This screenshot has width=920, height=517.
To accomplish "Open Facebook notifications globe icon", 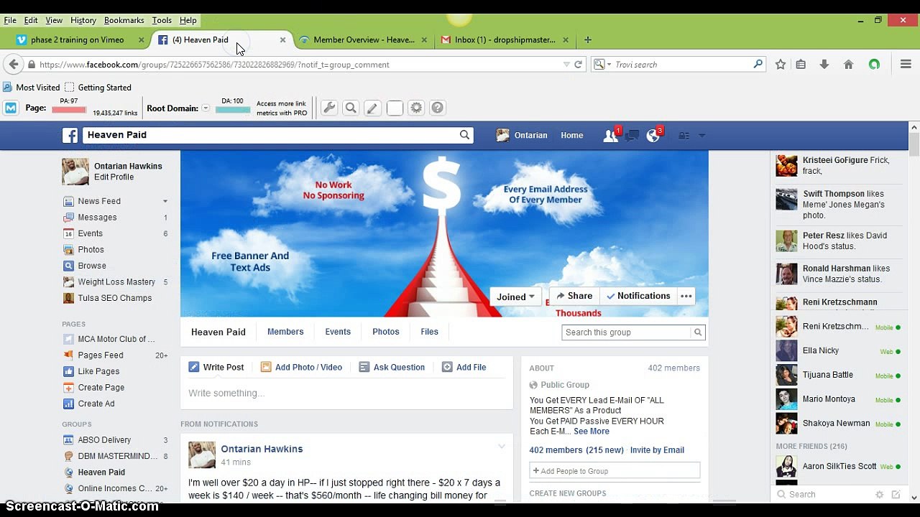I will [653, 135].
